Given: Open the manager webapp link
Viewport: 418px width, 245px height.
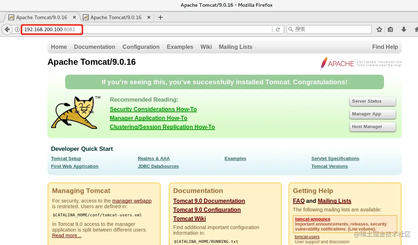Looking at the screenshot, I should pyautogui.click(x=132, y=201).
